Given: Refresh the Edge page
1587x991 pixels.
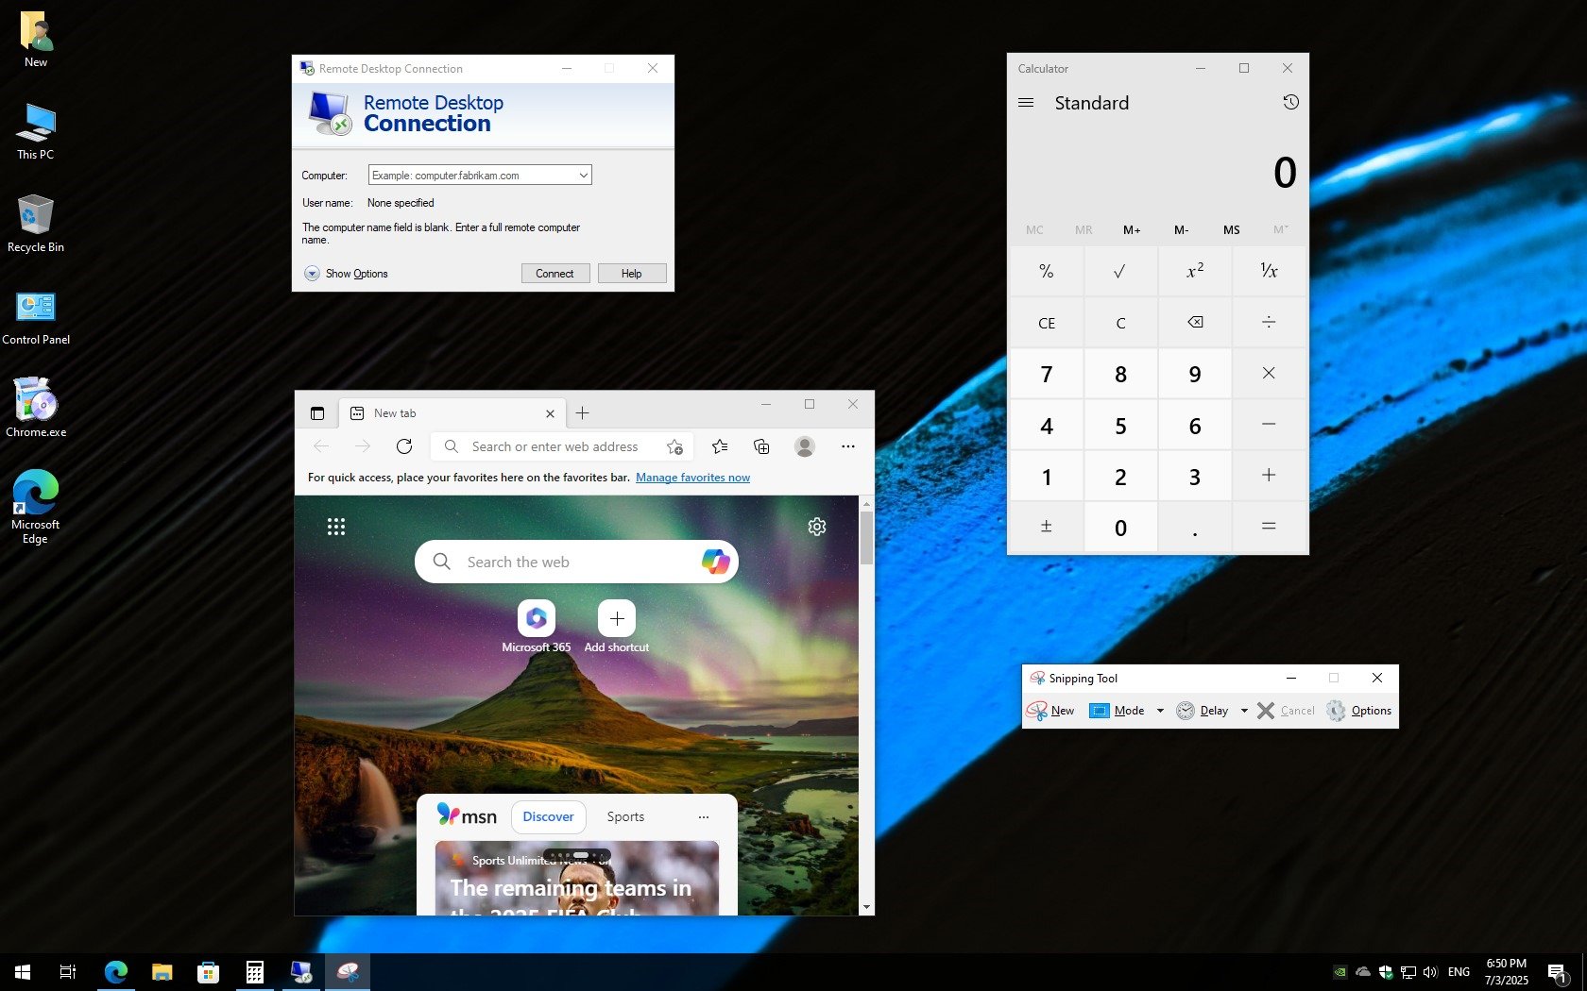Looking at the screenshot, I should [404, 446].
